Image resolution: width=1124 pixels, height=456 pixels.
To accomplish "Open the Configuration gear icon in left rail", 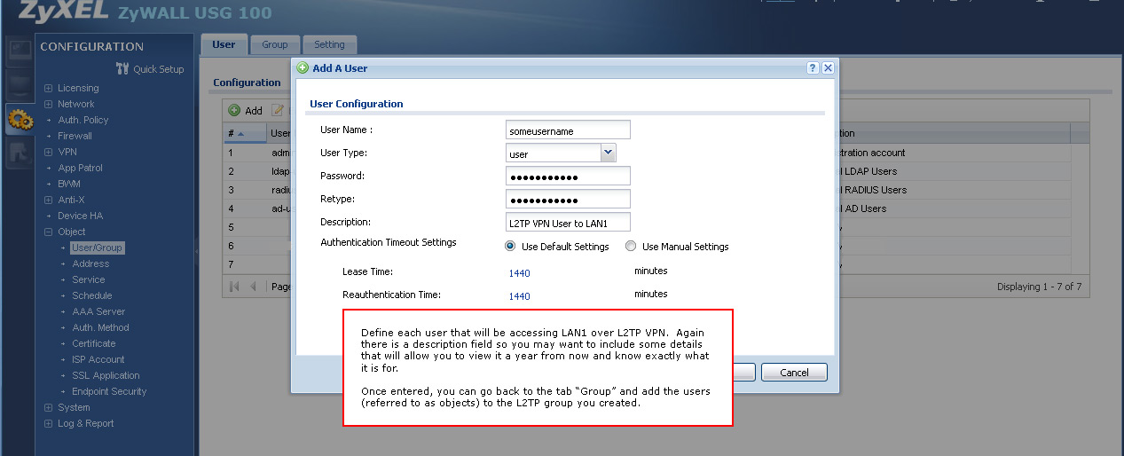I will tap(19, 120).
